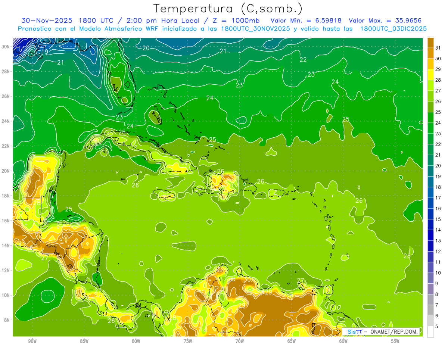This screenshot has height=346, width=448.
Task: Select the yellow legend swatch between 28 and 29
Action: [x=431, y=74]
